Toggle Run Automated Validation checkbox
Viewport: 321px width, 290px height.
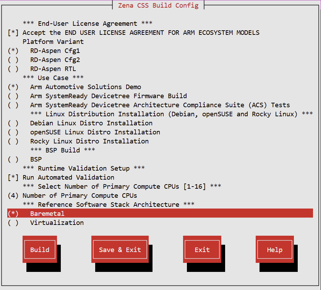click(61, 177)
